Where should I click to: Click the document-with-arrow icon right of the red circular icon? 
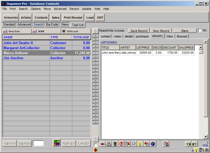128,144
